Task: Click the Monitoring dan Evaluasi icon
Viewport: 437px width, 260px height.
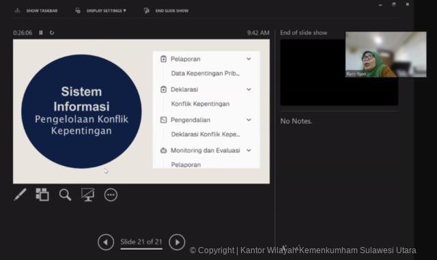Action: [x=164, y=151]
